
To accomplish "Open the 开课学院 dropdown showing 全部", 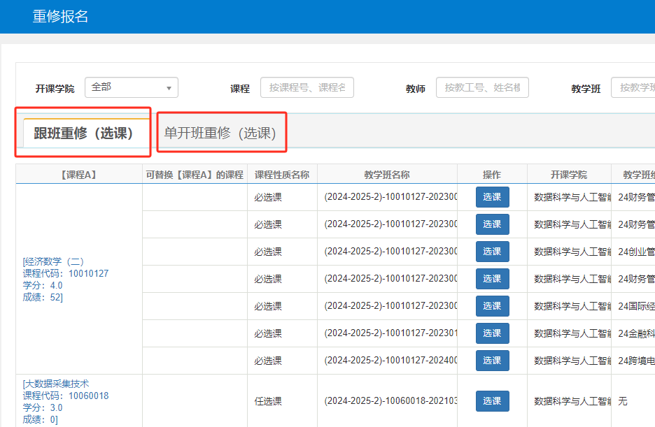I will [132, 87].
